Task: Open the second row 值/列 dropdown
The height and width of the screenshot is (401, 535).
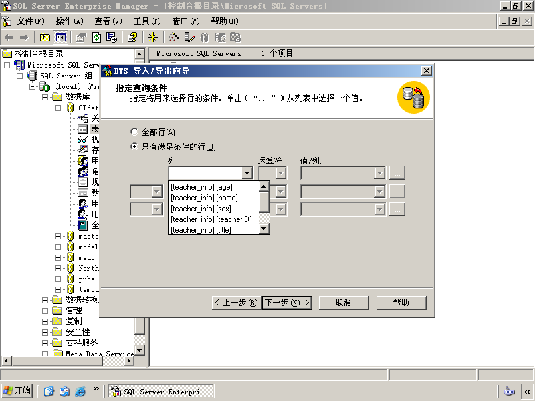Action: (x=379, y=192)
